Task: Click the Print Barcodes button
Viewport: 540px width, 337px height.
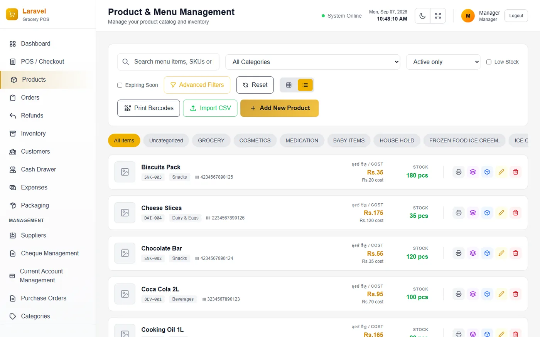Action: tap(148, 108)
